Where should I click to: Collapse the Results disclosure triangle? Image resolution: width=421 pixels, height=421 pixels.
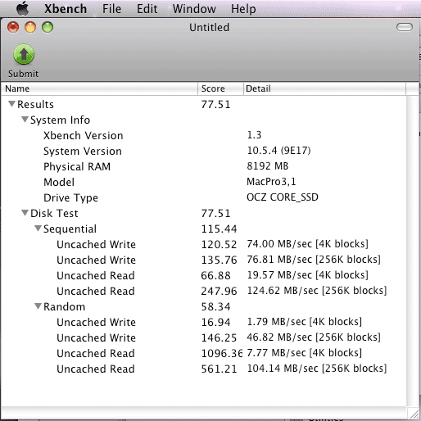pos(11,104)
